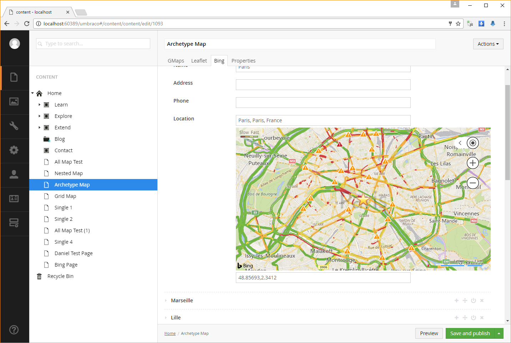Open the Forms section icon

14,223
